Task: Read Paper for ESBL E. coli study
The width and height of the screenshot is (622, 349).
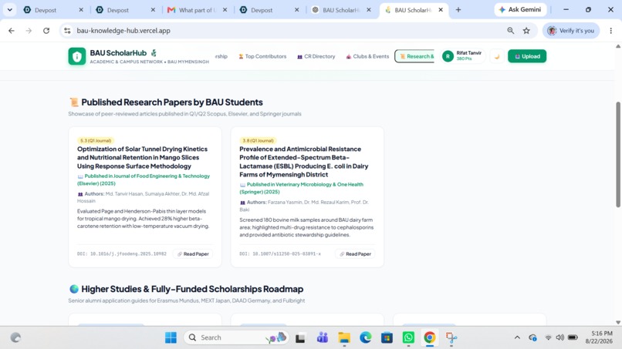Action: coord(355,254)
